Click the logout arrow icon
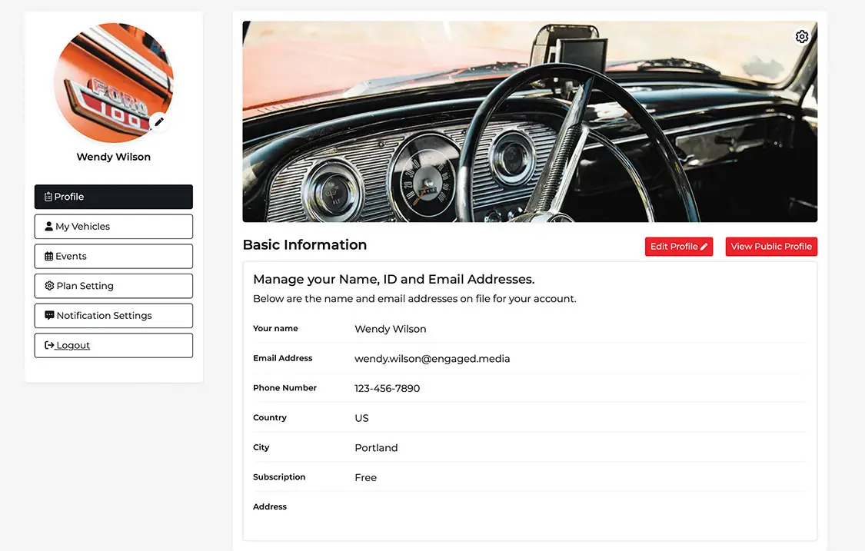This screenshot has height=551, width=865. 49,346
